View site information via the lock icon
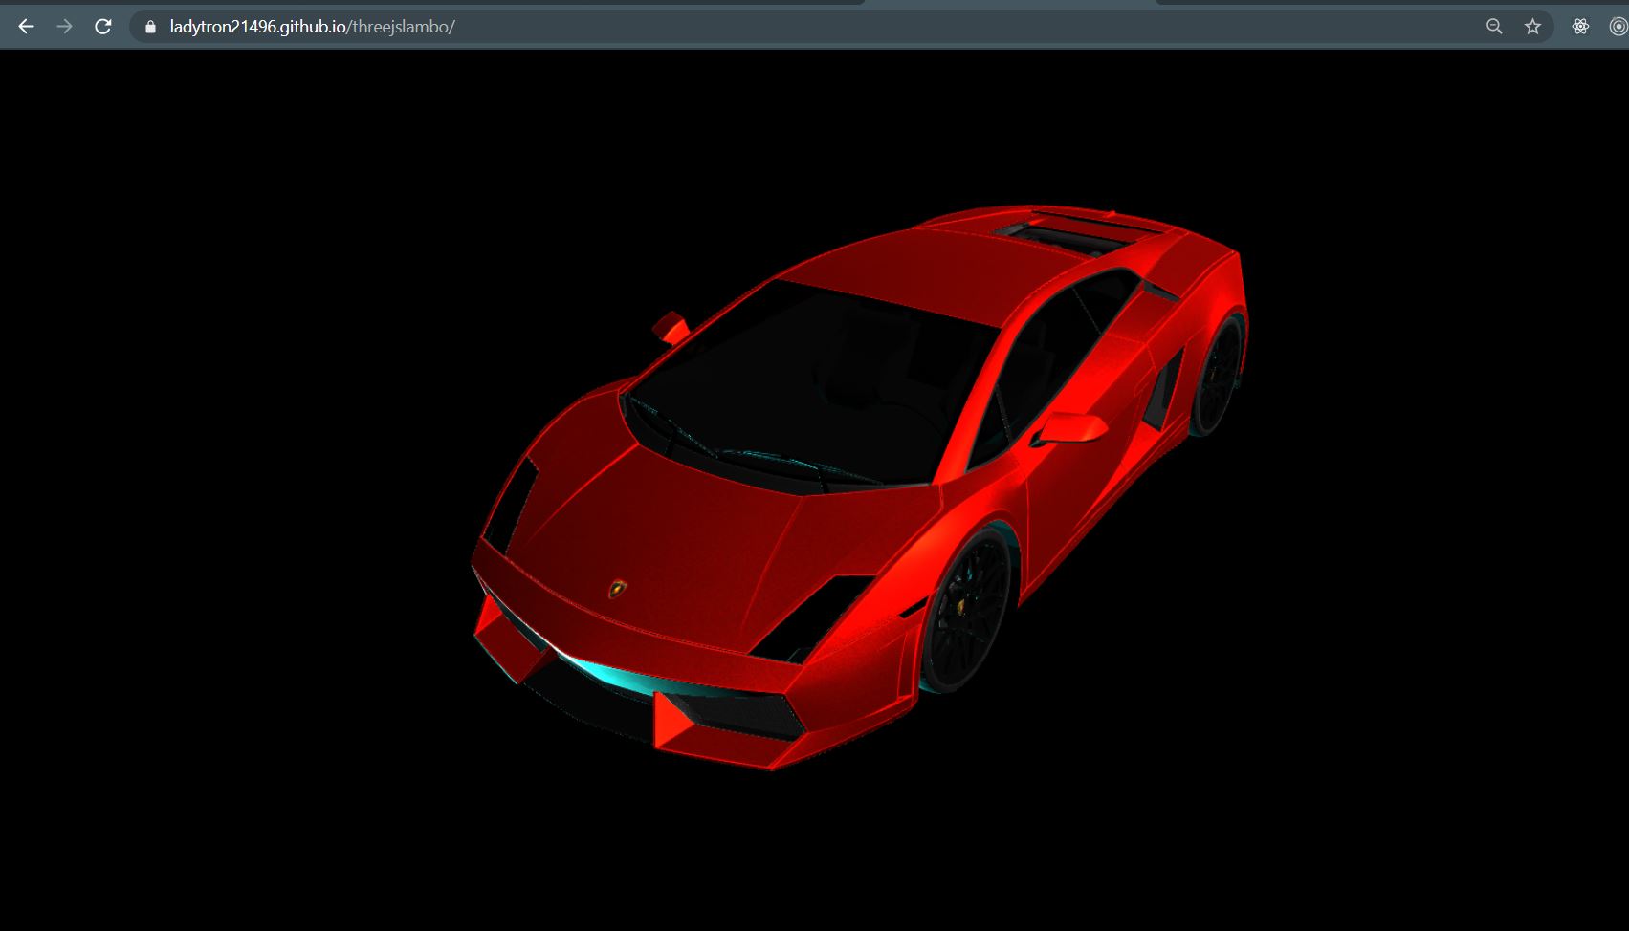The height and width of the screenshot is (931, 1629). coord(150,27)
